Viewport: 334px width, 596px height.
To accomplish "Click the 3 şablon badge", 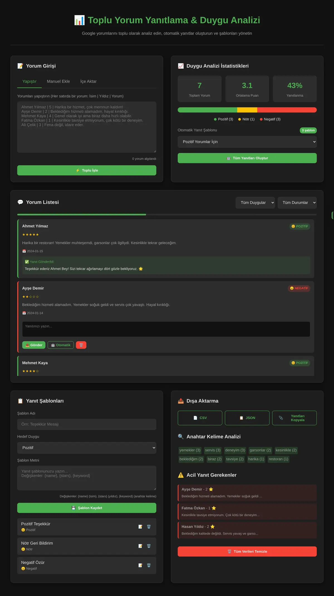I will coord(308,130).
